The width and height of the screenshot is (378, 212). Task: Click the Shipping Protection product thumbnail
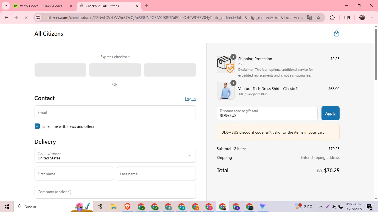[x=226, y=65]
